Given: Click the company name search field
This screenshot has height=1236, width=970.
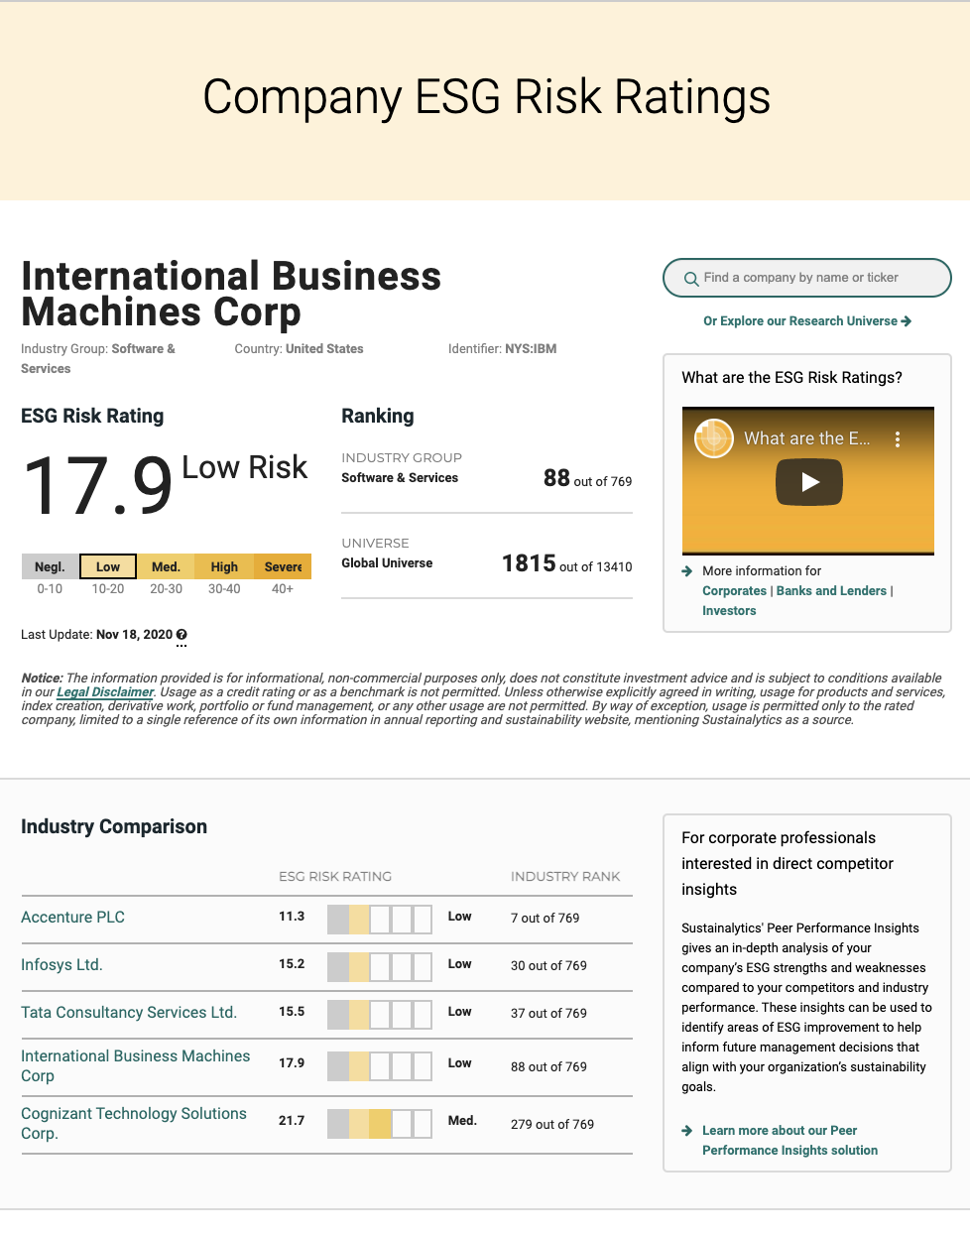Looking at the screenshot, I should coord(806,278).
